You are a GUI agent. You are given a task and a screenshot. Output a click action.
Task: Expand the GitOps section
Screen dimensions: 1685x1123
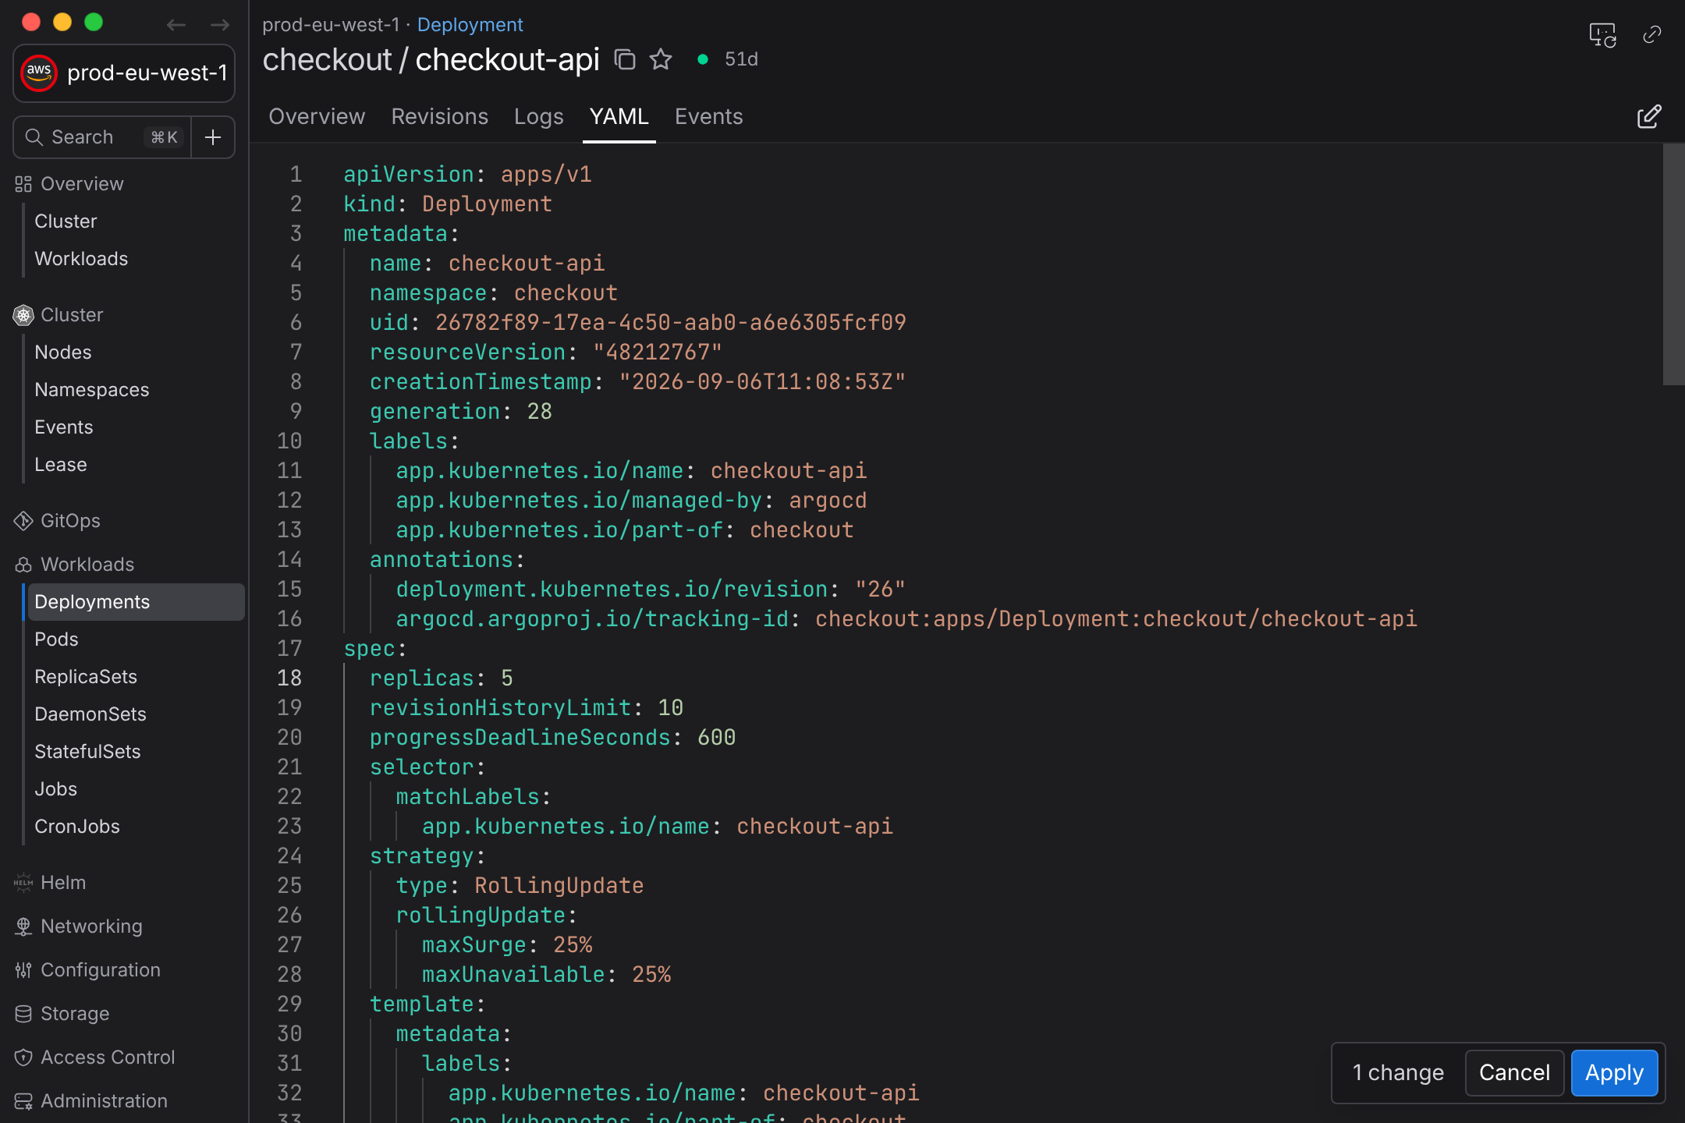70,521
